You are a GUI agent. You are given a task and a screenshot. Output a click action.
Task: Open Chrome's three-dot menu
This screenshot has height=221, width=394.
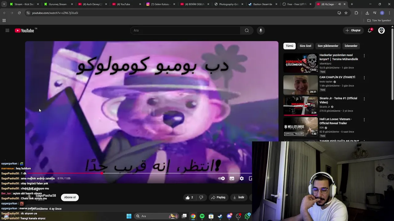[x=389, y=13]
